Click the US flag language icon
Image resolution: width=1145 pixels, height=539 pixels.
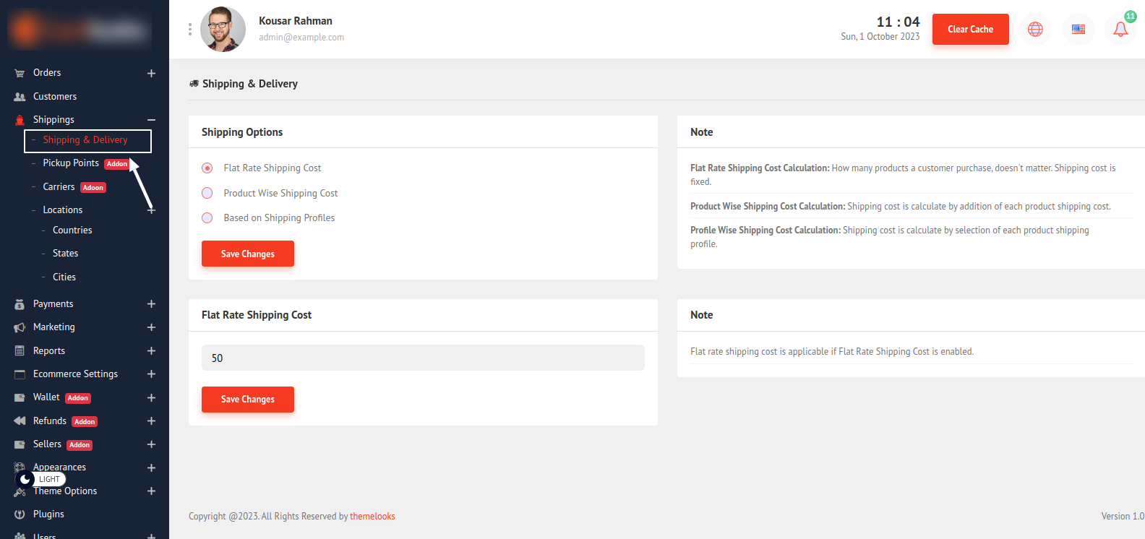point(1078,30)
